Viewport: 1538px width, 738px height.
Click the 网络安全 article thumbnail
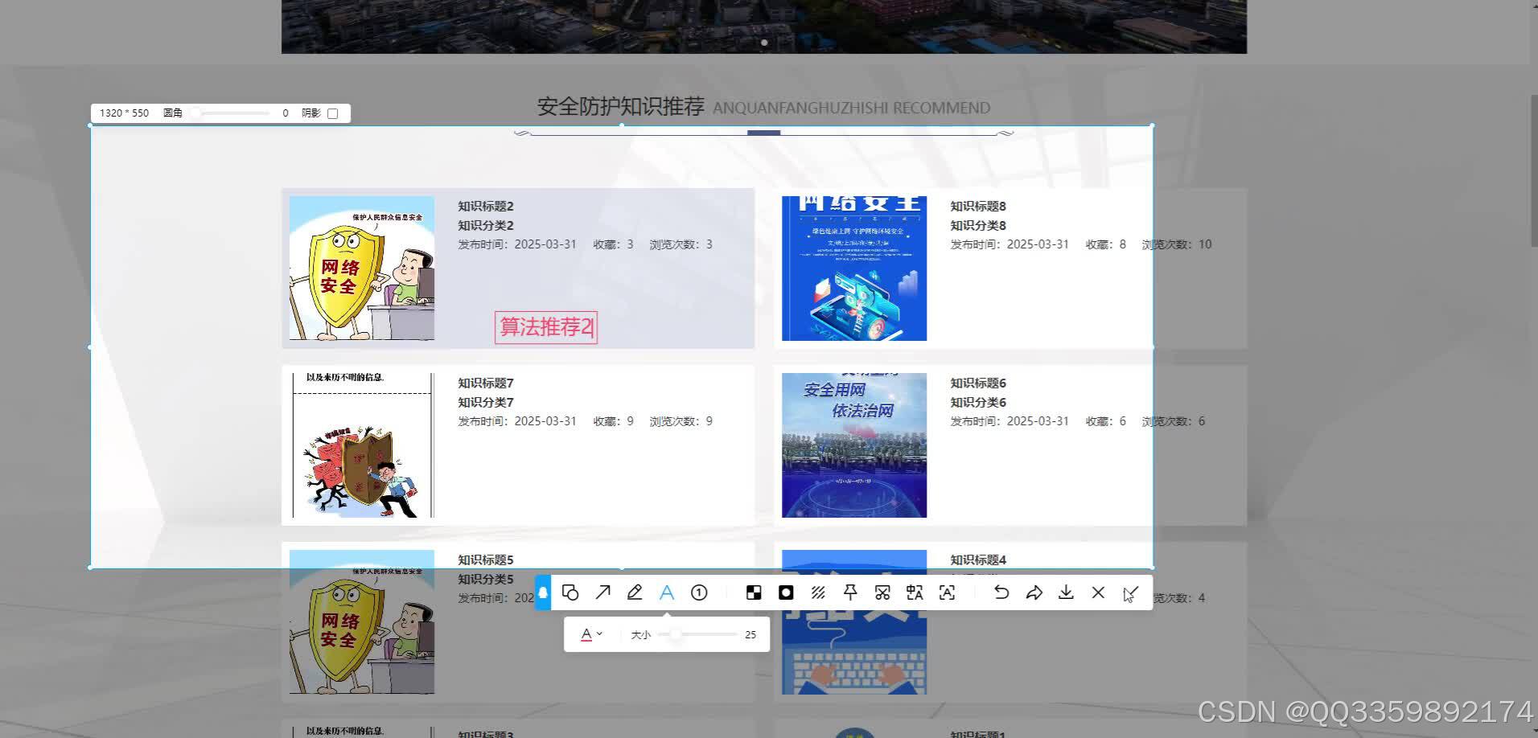tap(360, 268)
